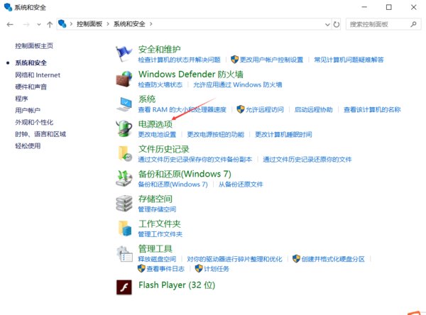Image resolution: width=426 pixels, height=315 pixels.
Task: Select 网络和 Internet in the sidebar
Action: coord(38,75)
